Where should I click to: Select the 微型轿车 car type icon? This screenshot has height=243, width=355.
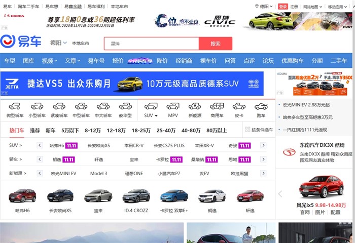pos(15,106)
